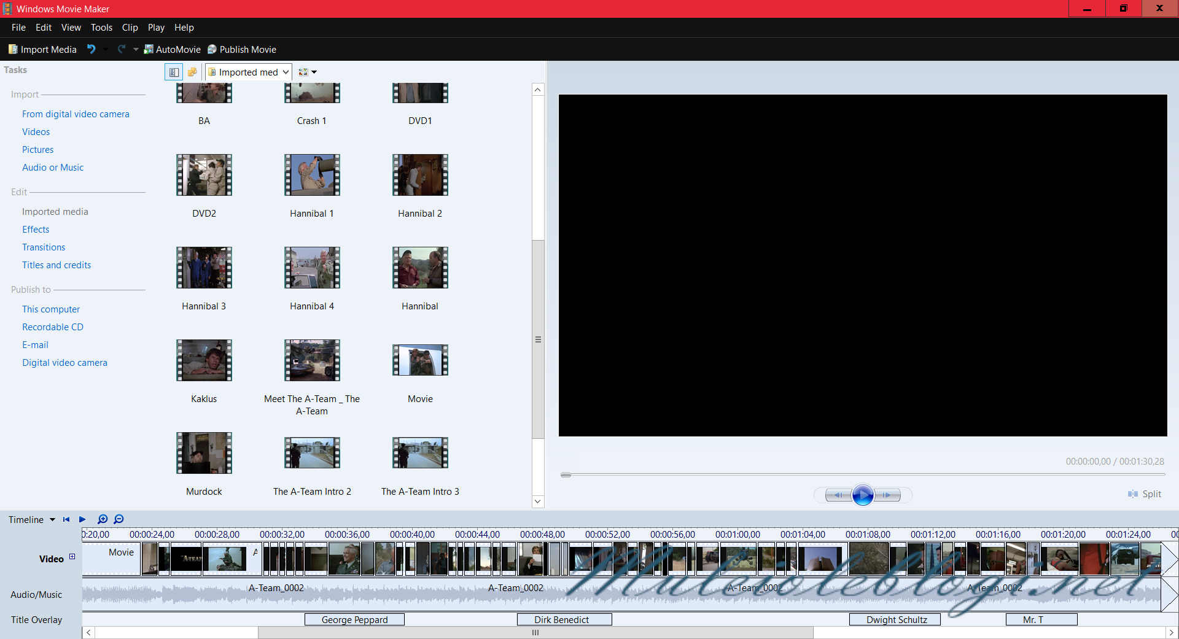Screen dimensions: 1179x639
Task: Select the Hannibal 1 clip thumbnail
Action: pyautogui.click(x=312, y=176)
